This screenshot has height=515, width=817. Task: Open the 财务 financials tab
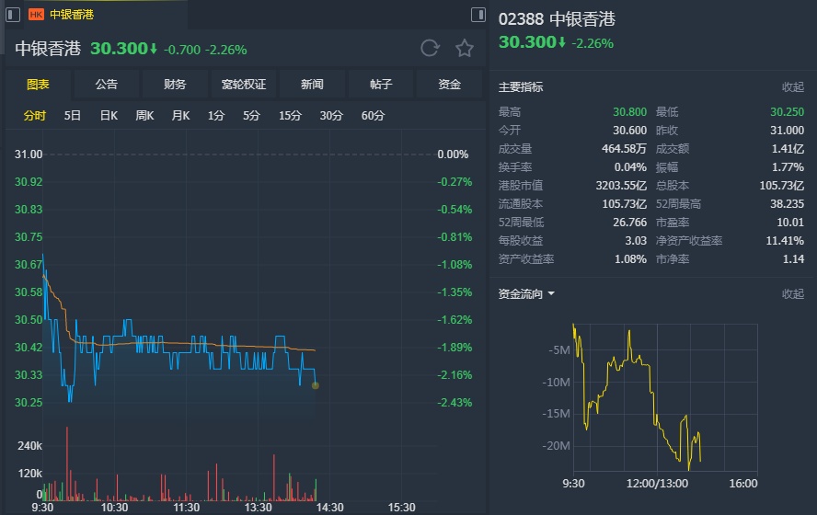(175, 85)
